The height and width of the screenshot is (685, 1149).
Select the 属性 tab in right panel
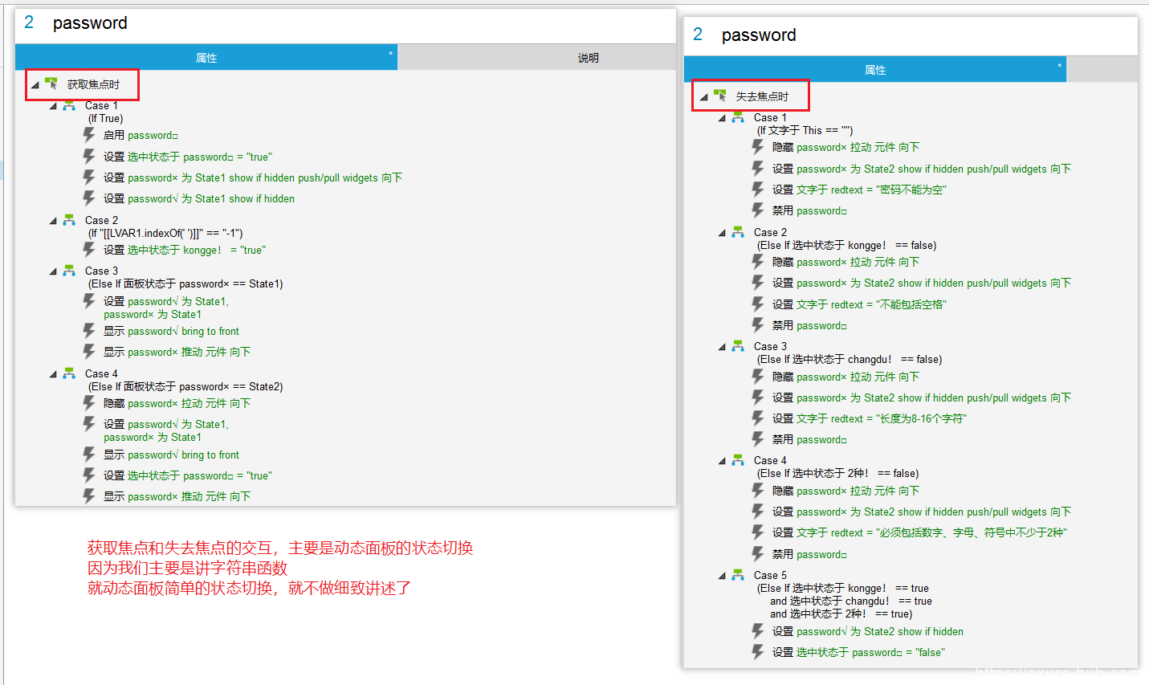[x=874, y=70]
